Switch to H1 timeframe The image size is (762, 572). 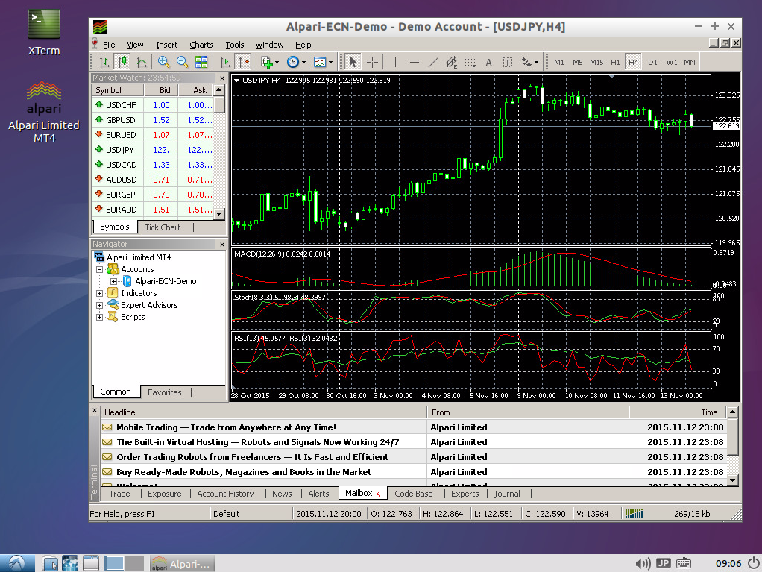(x=615, y=62)
